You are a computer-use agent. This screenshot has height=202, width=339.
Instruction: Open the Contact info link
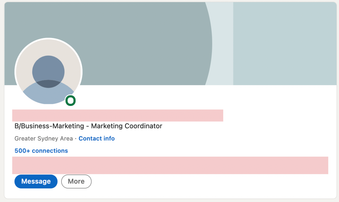(x=97, y=138)
